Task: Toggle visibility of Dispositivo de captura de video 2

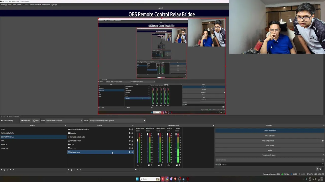Action: point(129,129)
